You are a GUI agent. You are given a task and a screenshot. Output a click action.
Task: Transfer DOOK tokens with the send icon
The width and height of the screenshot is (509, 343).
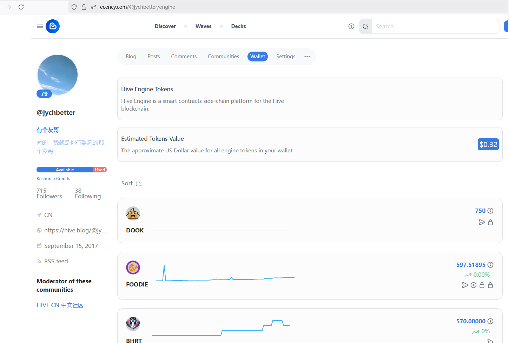pyautogui.click(x=482, y=222)
